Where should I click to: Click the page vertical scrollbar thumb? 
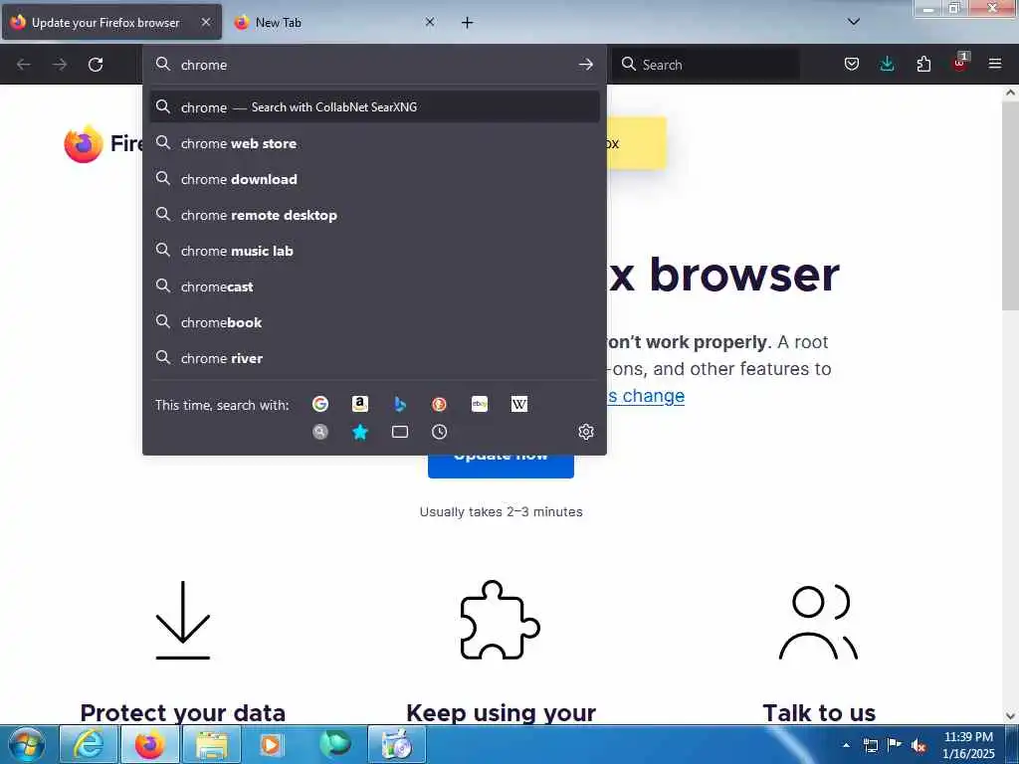[x=1010, y=205]
